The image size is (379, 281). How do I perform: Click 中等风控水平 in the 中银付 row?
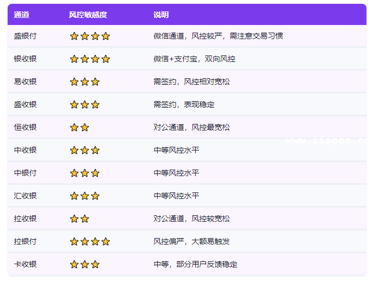point(176,173)
